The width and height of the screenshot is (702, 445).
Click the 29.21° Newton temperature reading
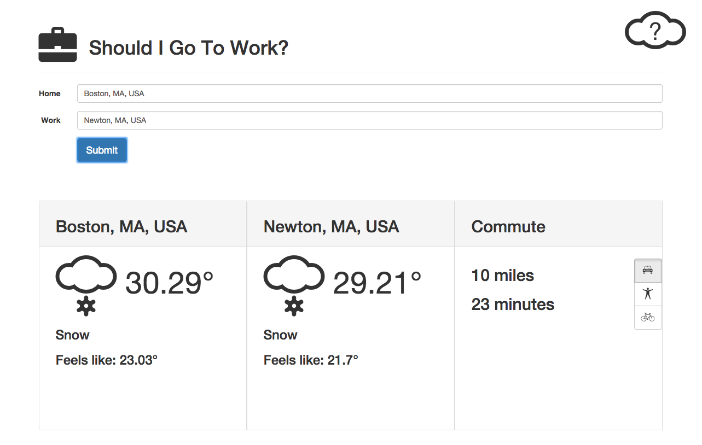click(378, 283)
